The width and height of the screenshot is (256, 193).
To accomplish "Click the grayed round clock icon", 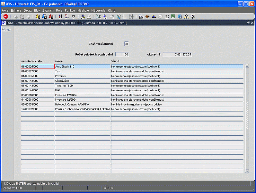I will pyautogui.click(x=160, y=16).
